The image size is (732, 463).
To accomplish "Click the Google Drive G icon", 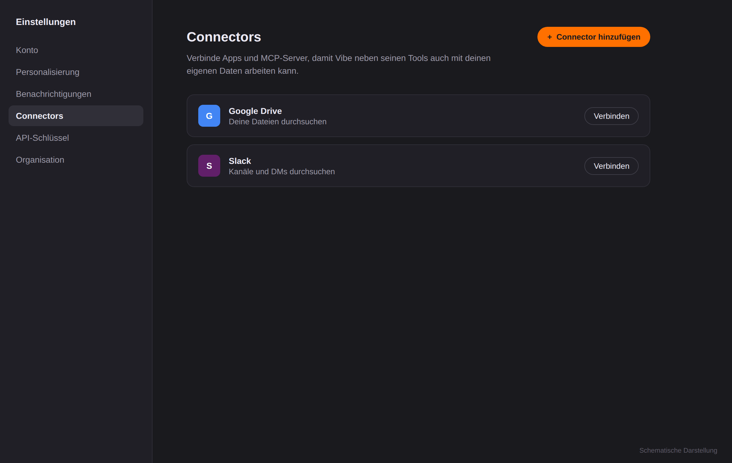I will [x=209, y=116].
